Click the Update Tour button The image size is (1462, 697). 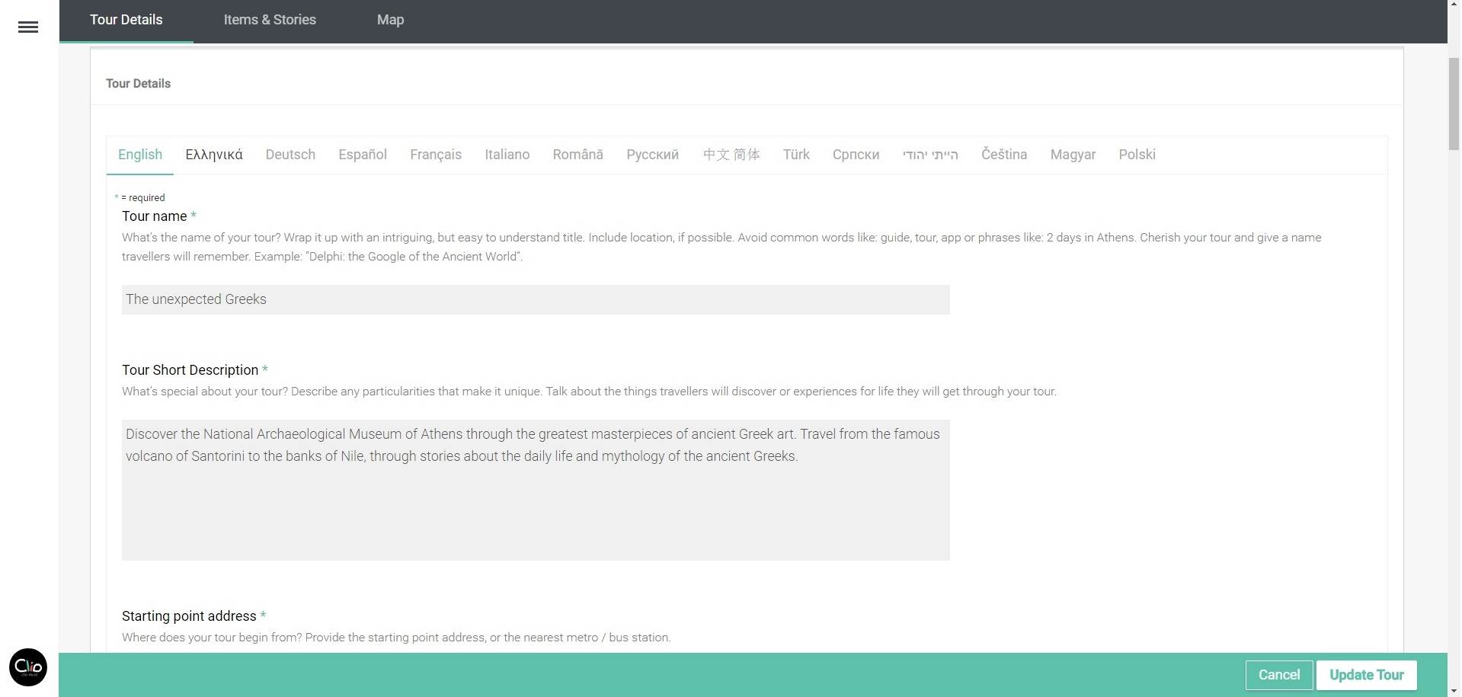click(x=1367, y=675)
